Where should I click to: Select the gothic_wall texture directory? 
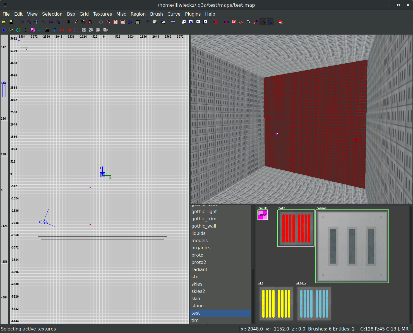point(204,226)
